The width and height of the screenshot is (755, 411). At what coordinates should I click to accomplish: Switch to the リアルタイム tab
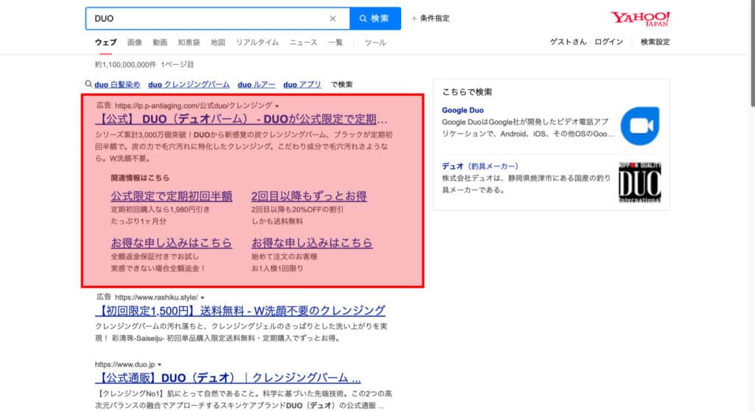point(257,42)
